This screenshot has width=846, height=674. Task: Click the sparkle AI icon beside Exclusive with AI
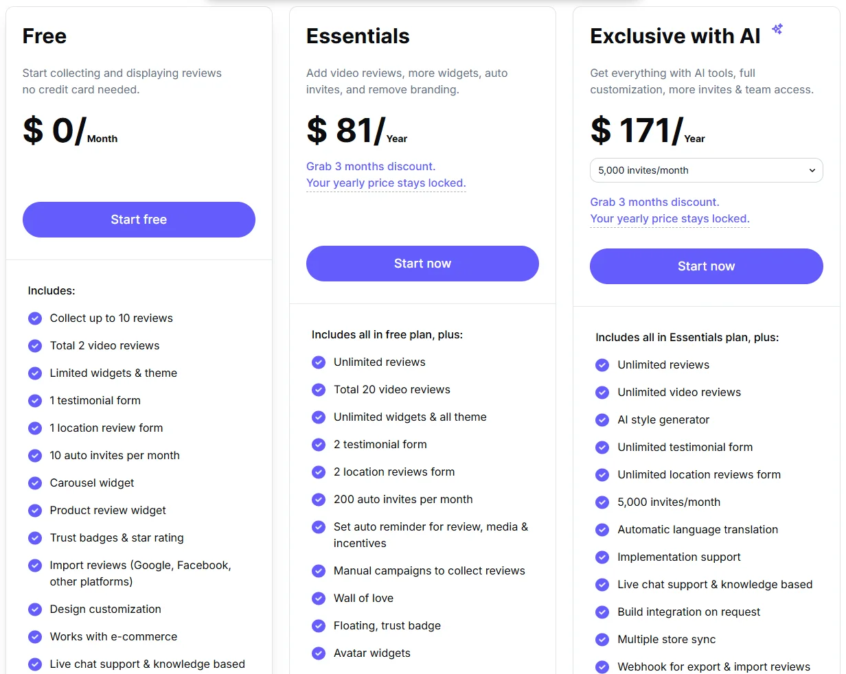777,29
